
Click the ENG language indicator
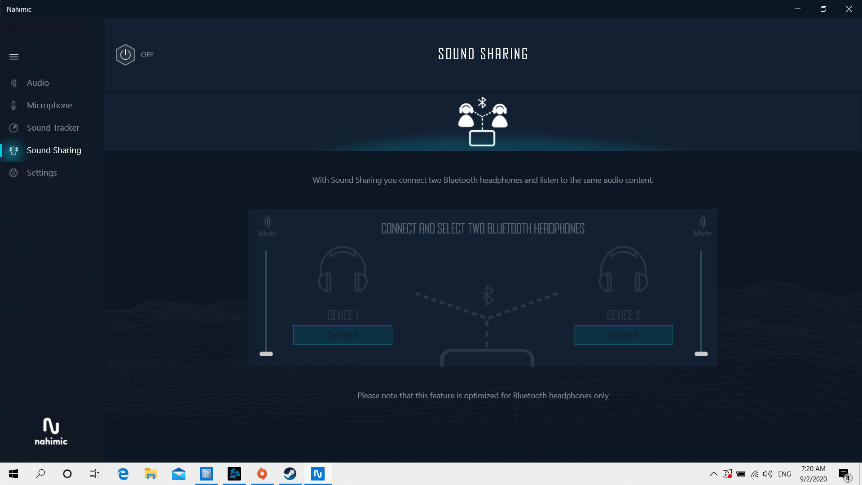point(784,474)
